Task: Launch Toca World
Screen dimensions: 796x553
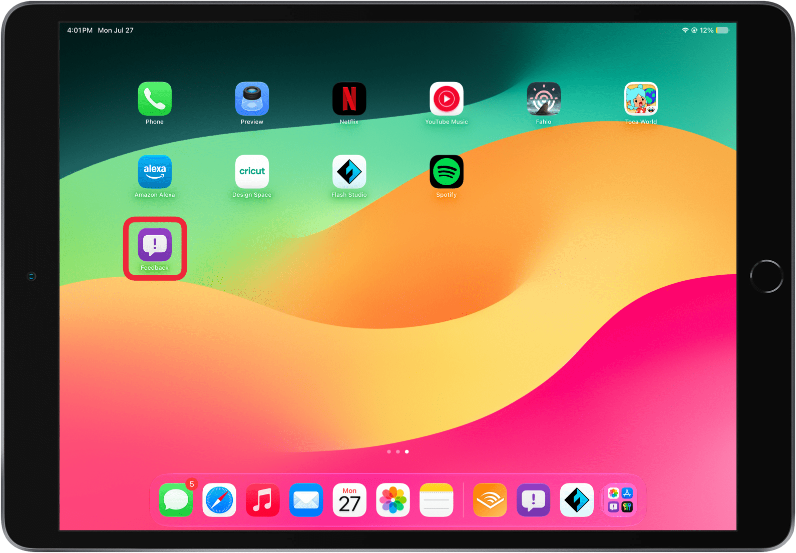Action: 641,99
